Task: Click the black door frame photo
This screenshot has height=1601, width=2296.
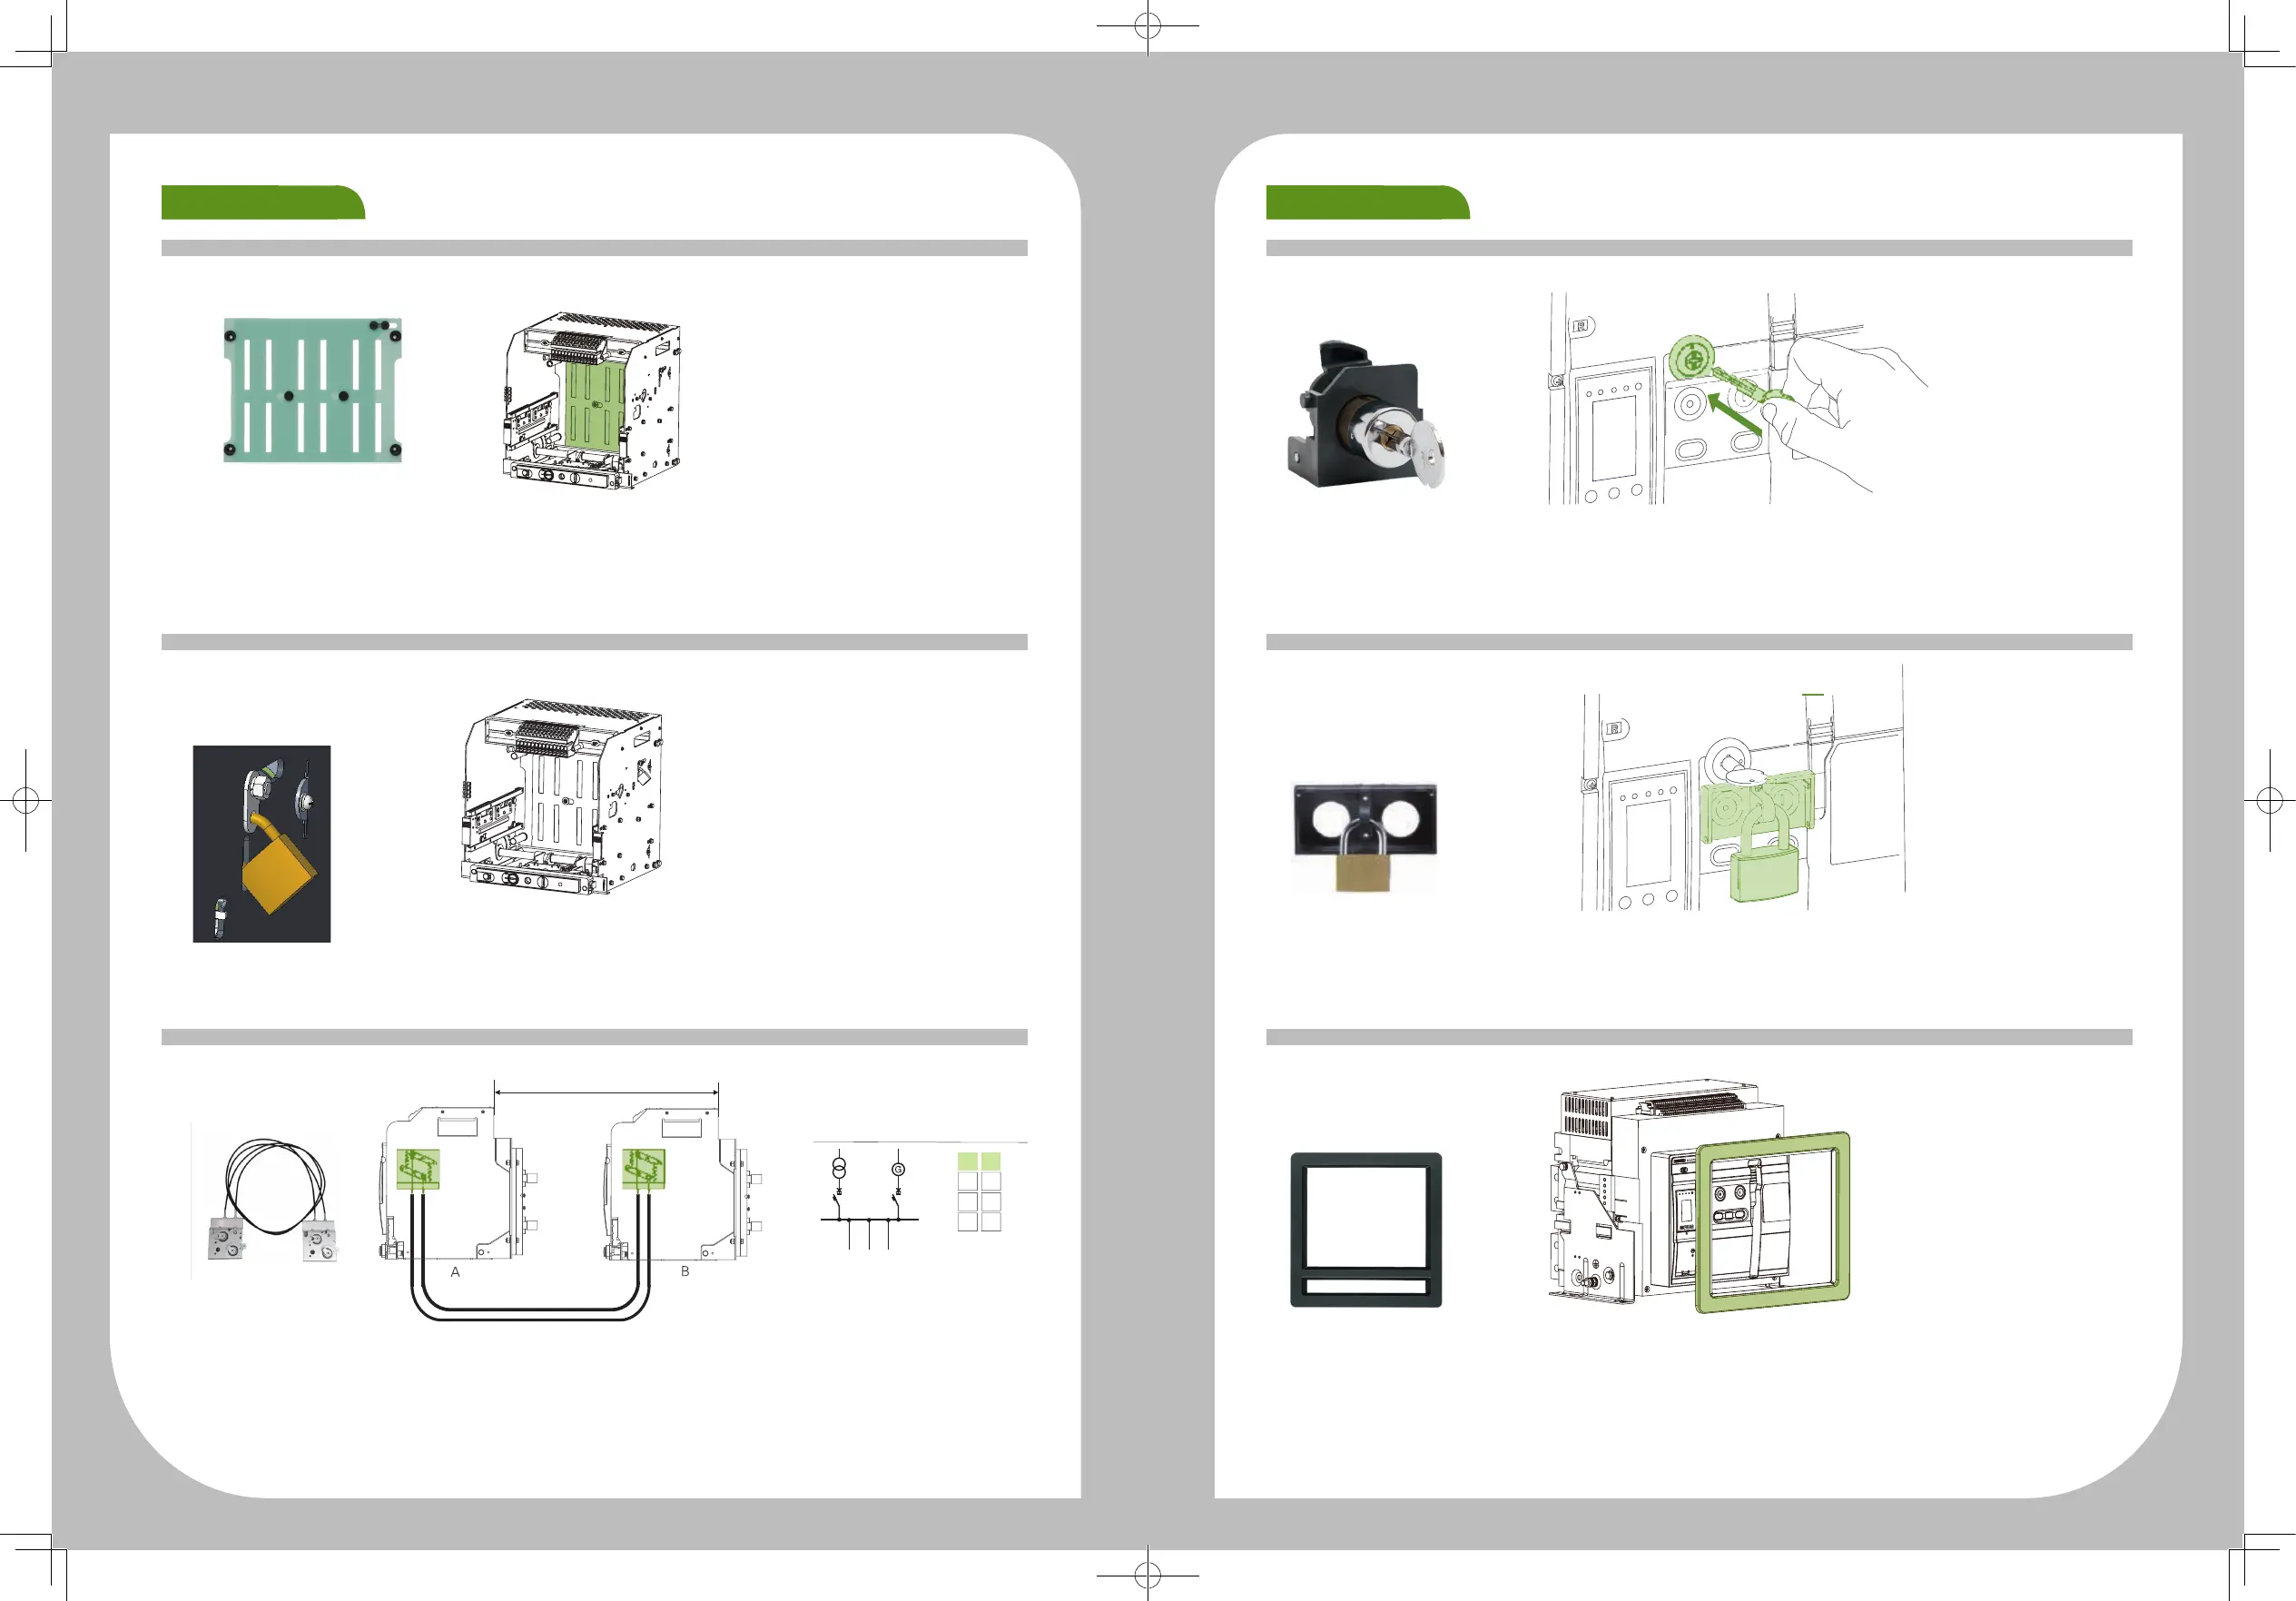Action: (1365, 1229)
